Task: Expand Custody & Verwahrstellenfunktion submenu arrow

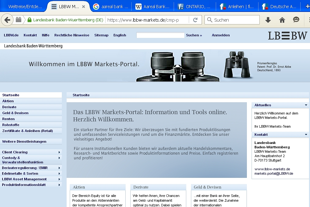Action: click(x=59, y=158)
